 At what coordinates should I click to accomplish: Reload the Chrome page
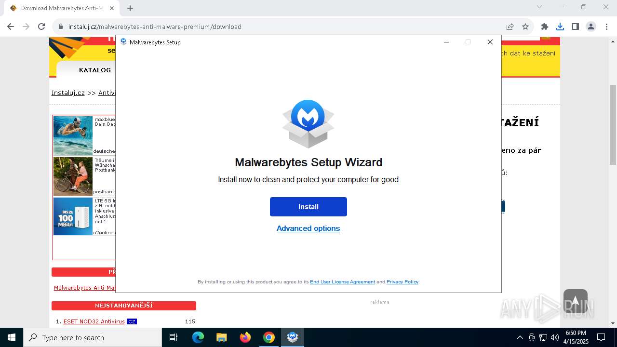[41, 27]
